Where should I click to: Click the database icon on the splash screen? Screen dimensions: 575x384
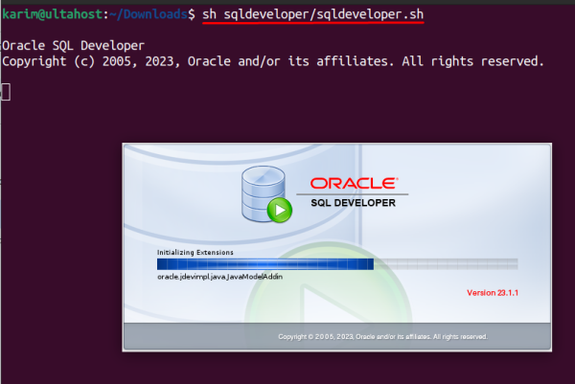pos(266,194)
